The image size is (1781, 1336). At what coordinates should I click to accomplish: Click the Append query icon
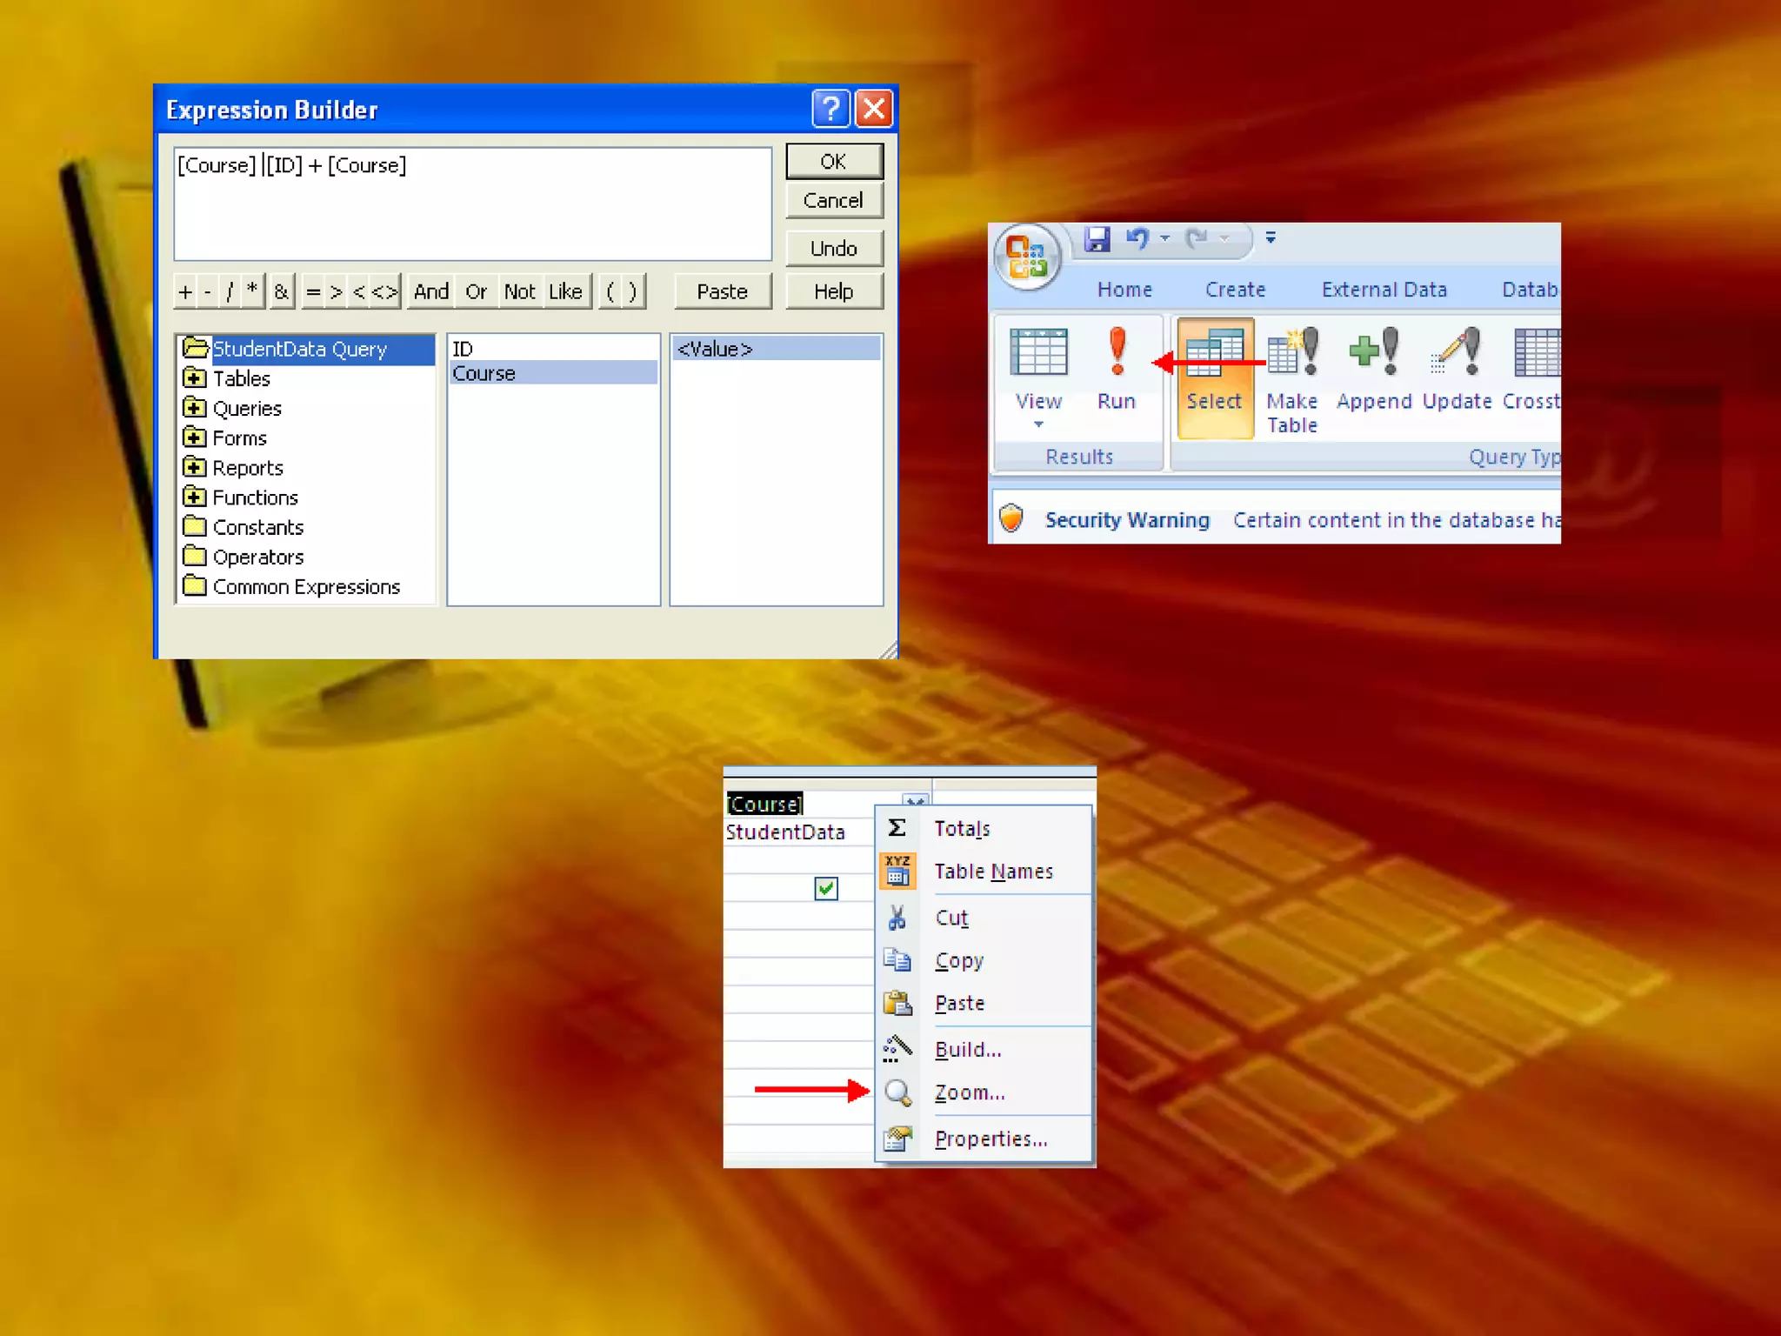pyautogui.click(x=1374, y=352)
